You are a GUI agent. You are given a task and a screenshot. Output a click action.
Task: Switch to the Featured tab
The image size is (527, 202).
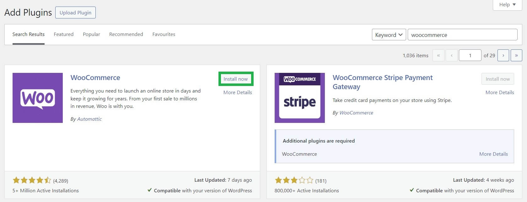point(63,34)
